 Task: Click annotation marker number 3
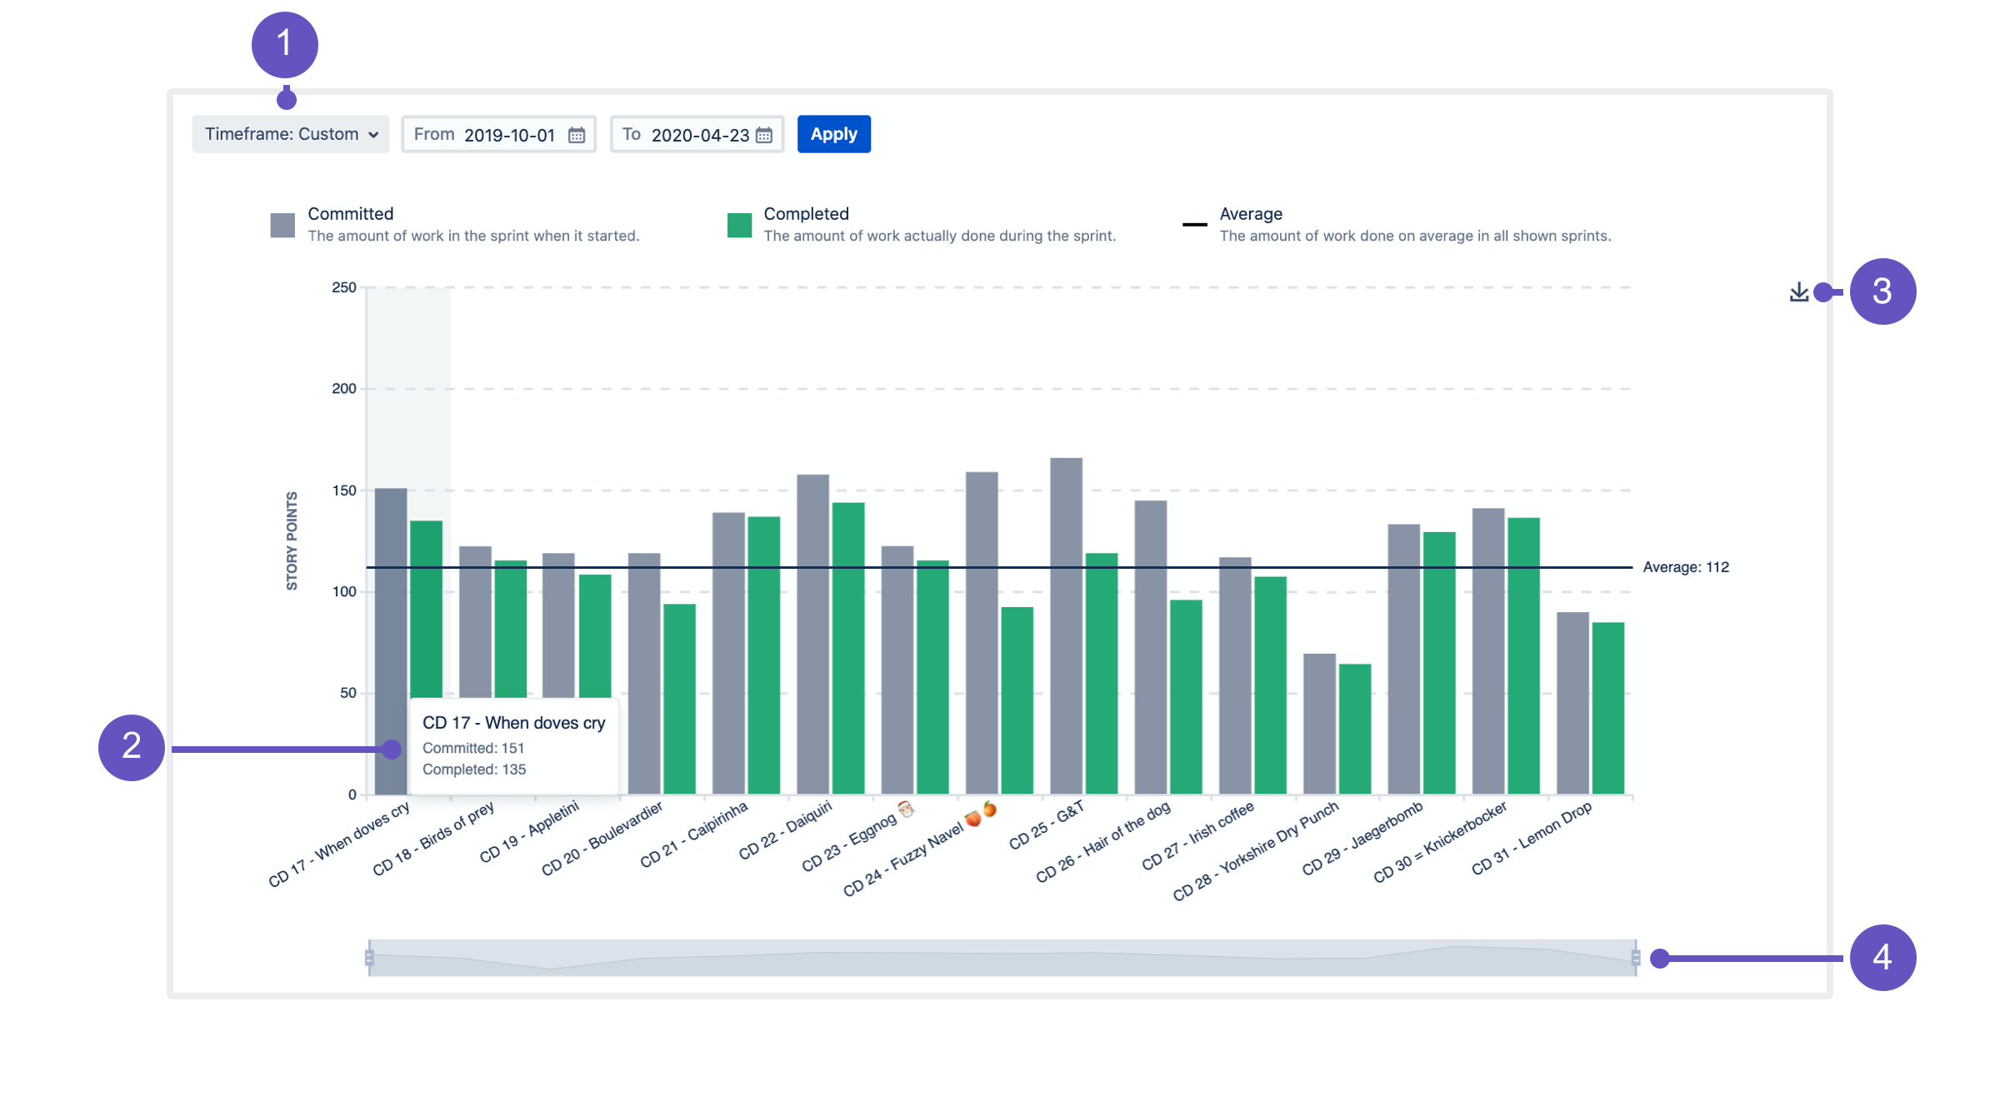[1882, 291]
